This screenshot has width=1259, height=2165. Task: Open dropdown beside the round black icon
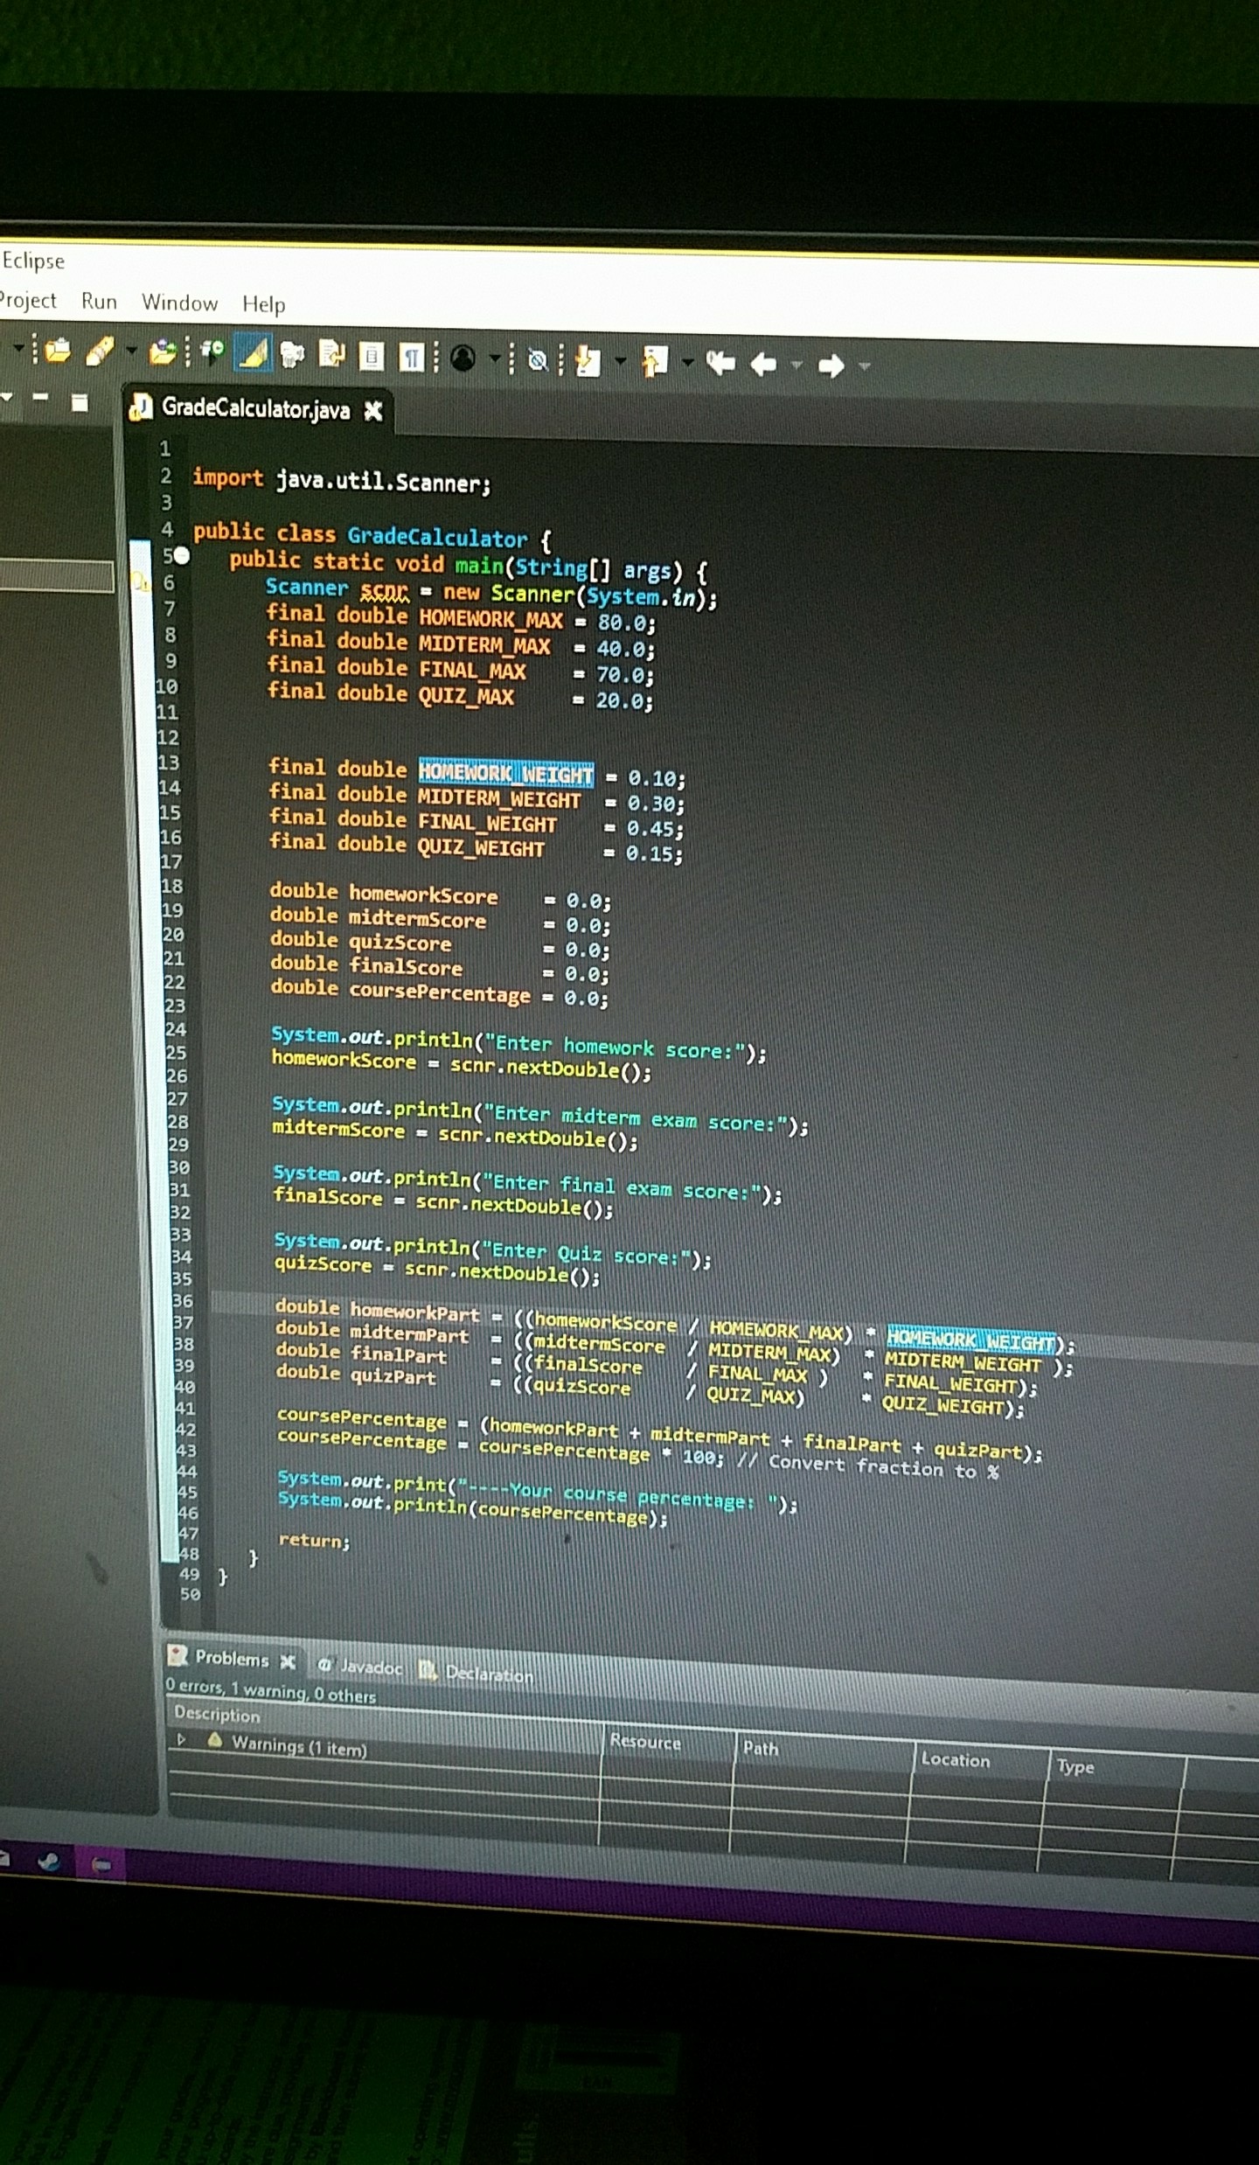pyautogui.click(x=495, y=359)
